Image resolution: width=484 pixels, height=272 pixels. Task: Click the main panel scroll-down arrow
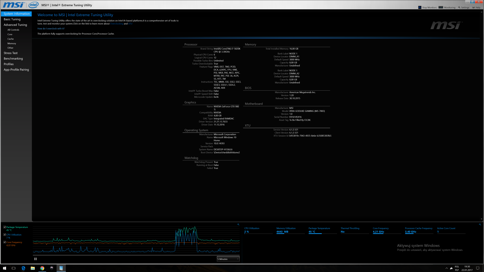pyautogui.click(x=482, y=219)
